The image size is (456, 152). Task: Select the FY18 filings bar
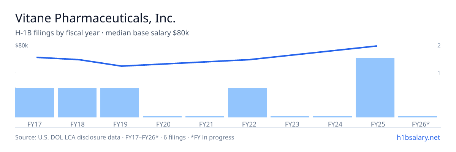[x=77, y=103]
